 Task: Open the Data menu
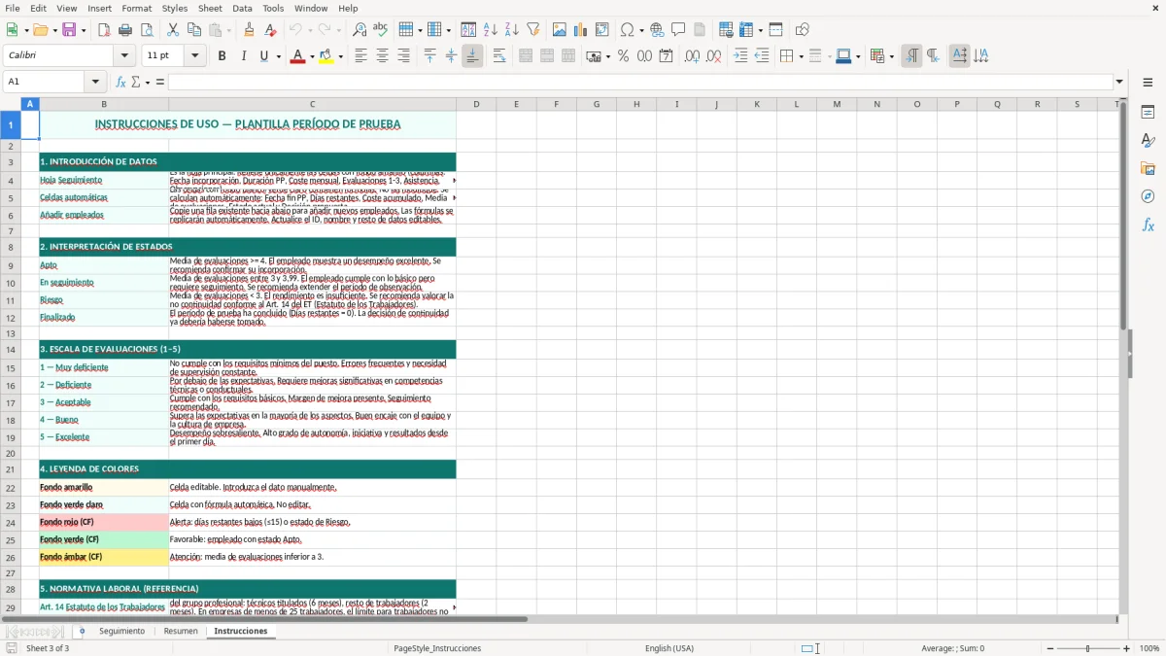[242, 8]
